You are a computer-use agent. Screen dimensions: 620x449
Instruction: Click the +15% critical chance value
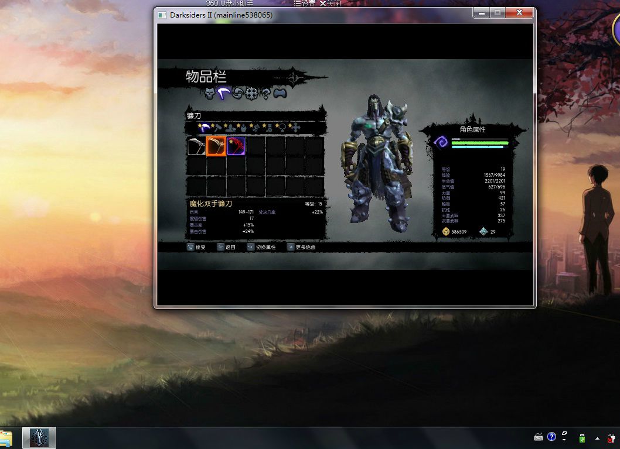pyautogui.click(x=248, y=225)
